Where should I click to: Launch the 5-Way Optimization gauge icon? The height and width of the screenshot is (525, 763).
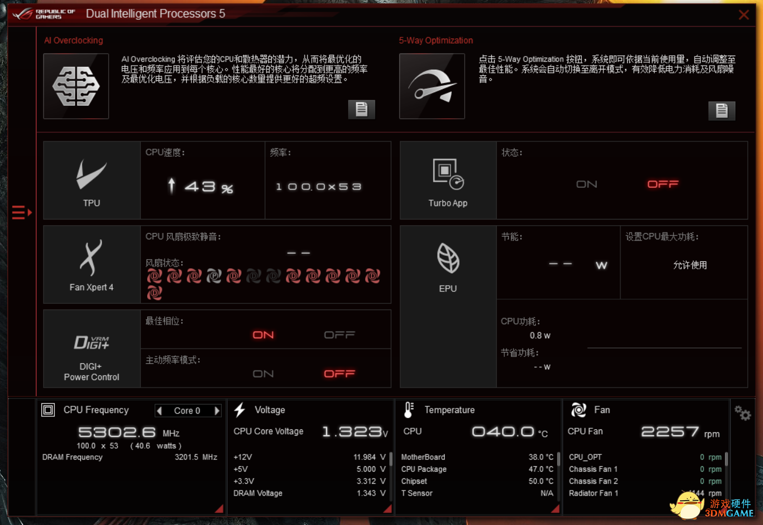432,86
